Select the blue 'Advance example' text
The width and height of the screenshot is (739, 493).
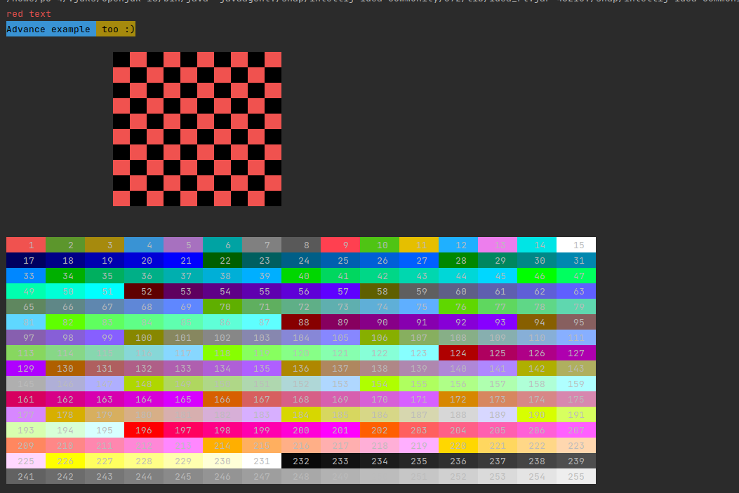(x=51, y=29)
